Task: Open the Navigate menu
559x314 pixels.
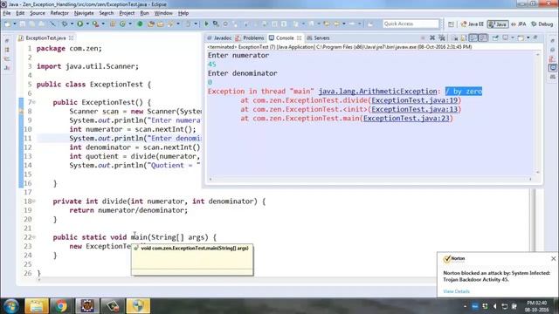Action: click(84, 13)
